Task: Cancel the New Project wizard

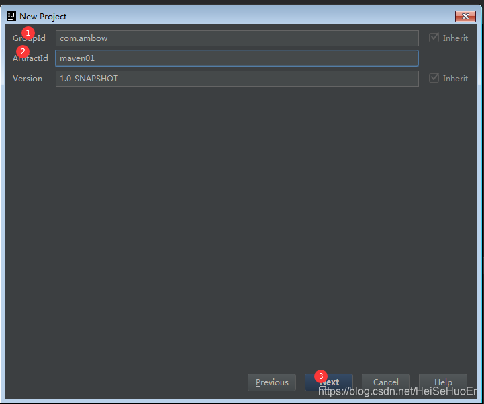Action: tap(386, 382)
